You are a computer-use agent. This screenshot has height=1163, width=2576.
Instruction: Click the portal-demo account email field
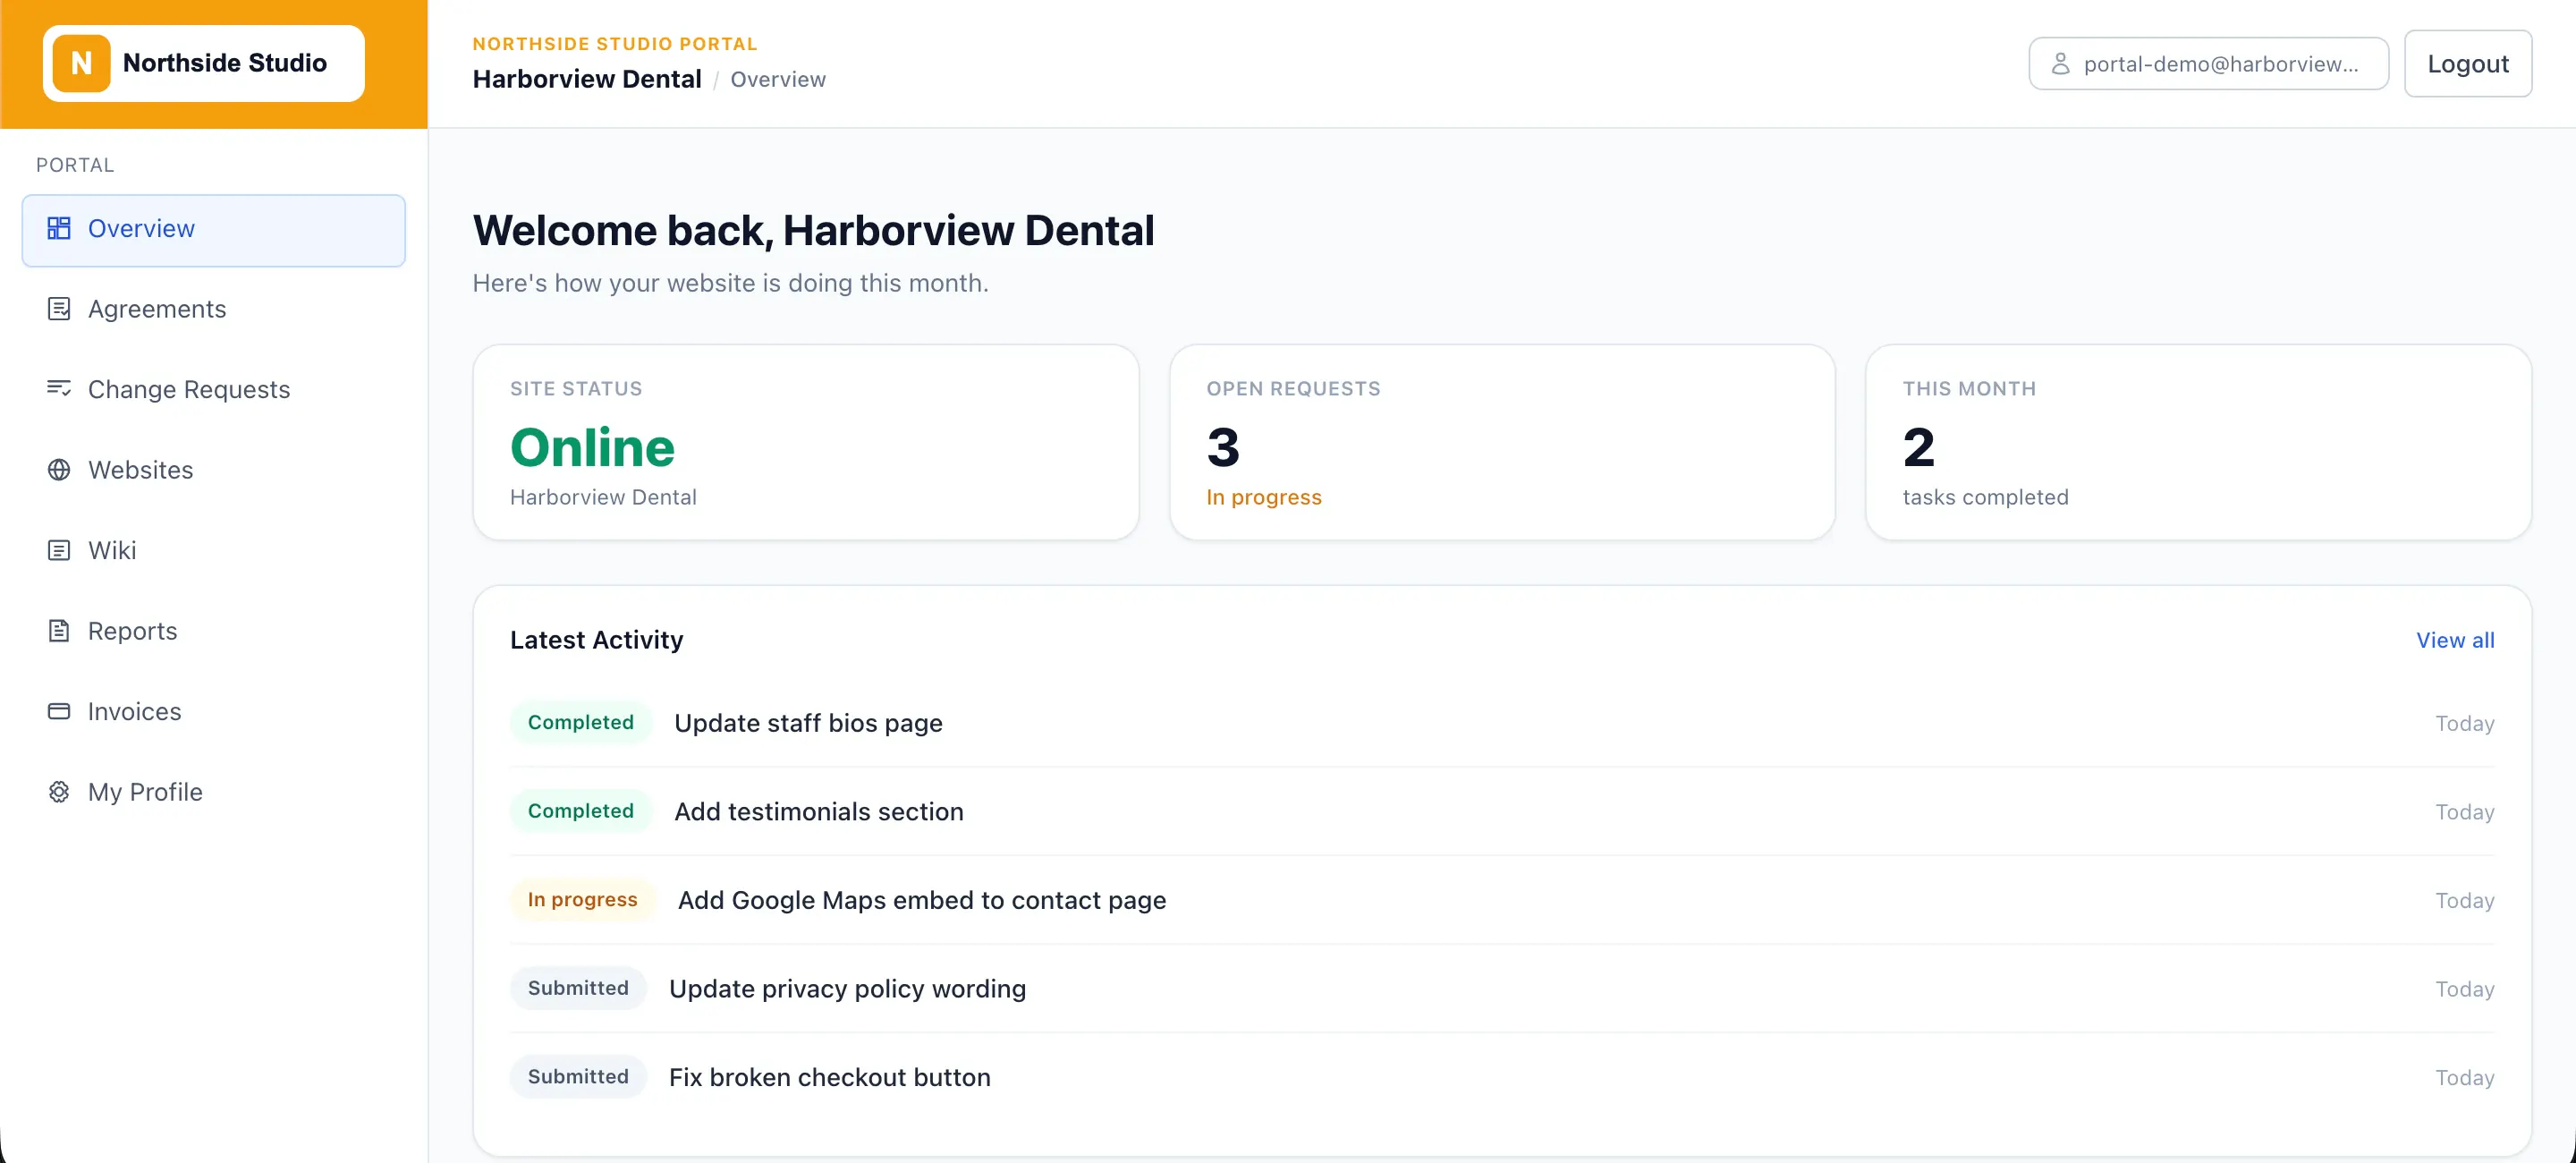[2208, 64]
